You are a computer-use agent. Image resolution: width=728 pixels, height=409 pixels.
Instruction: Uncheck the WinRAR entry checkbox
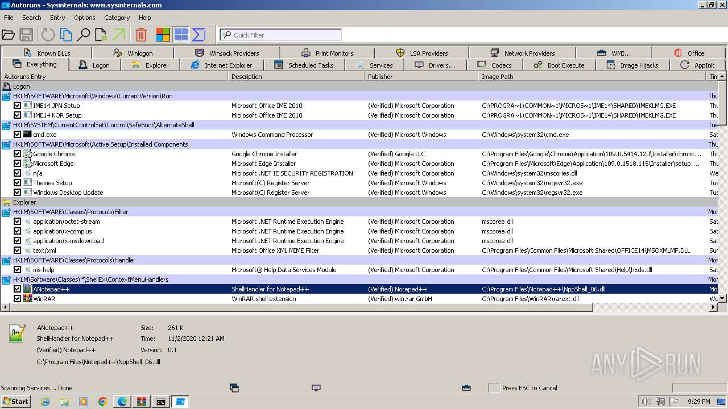click(x=17, y=299)
